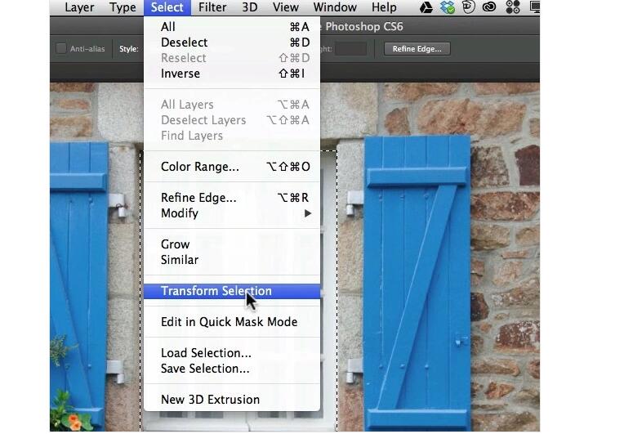The width and height of the screenshot is (624, 434).
Task: Choose All from the Select menu
Action: pyautogui.click(x=232, y=27)
